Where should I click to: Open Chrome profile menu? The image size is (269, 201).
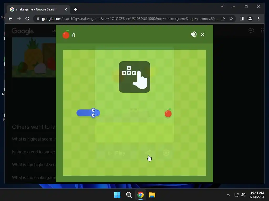250,19
